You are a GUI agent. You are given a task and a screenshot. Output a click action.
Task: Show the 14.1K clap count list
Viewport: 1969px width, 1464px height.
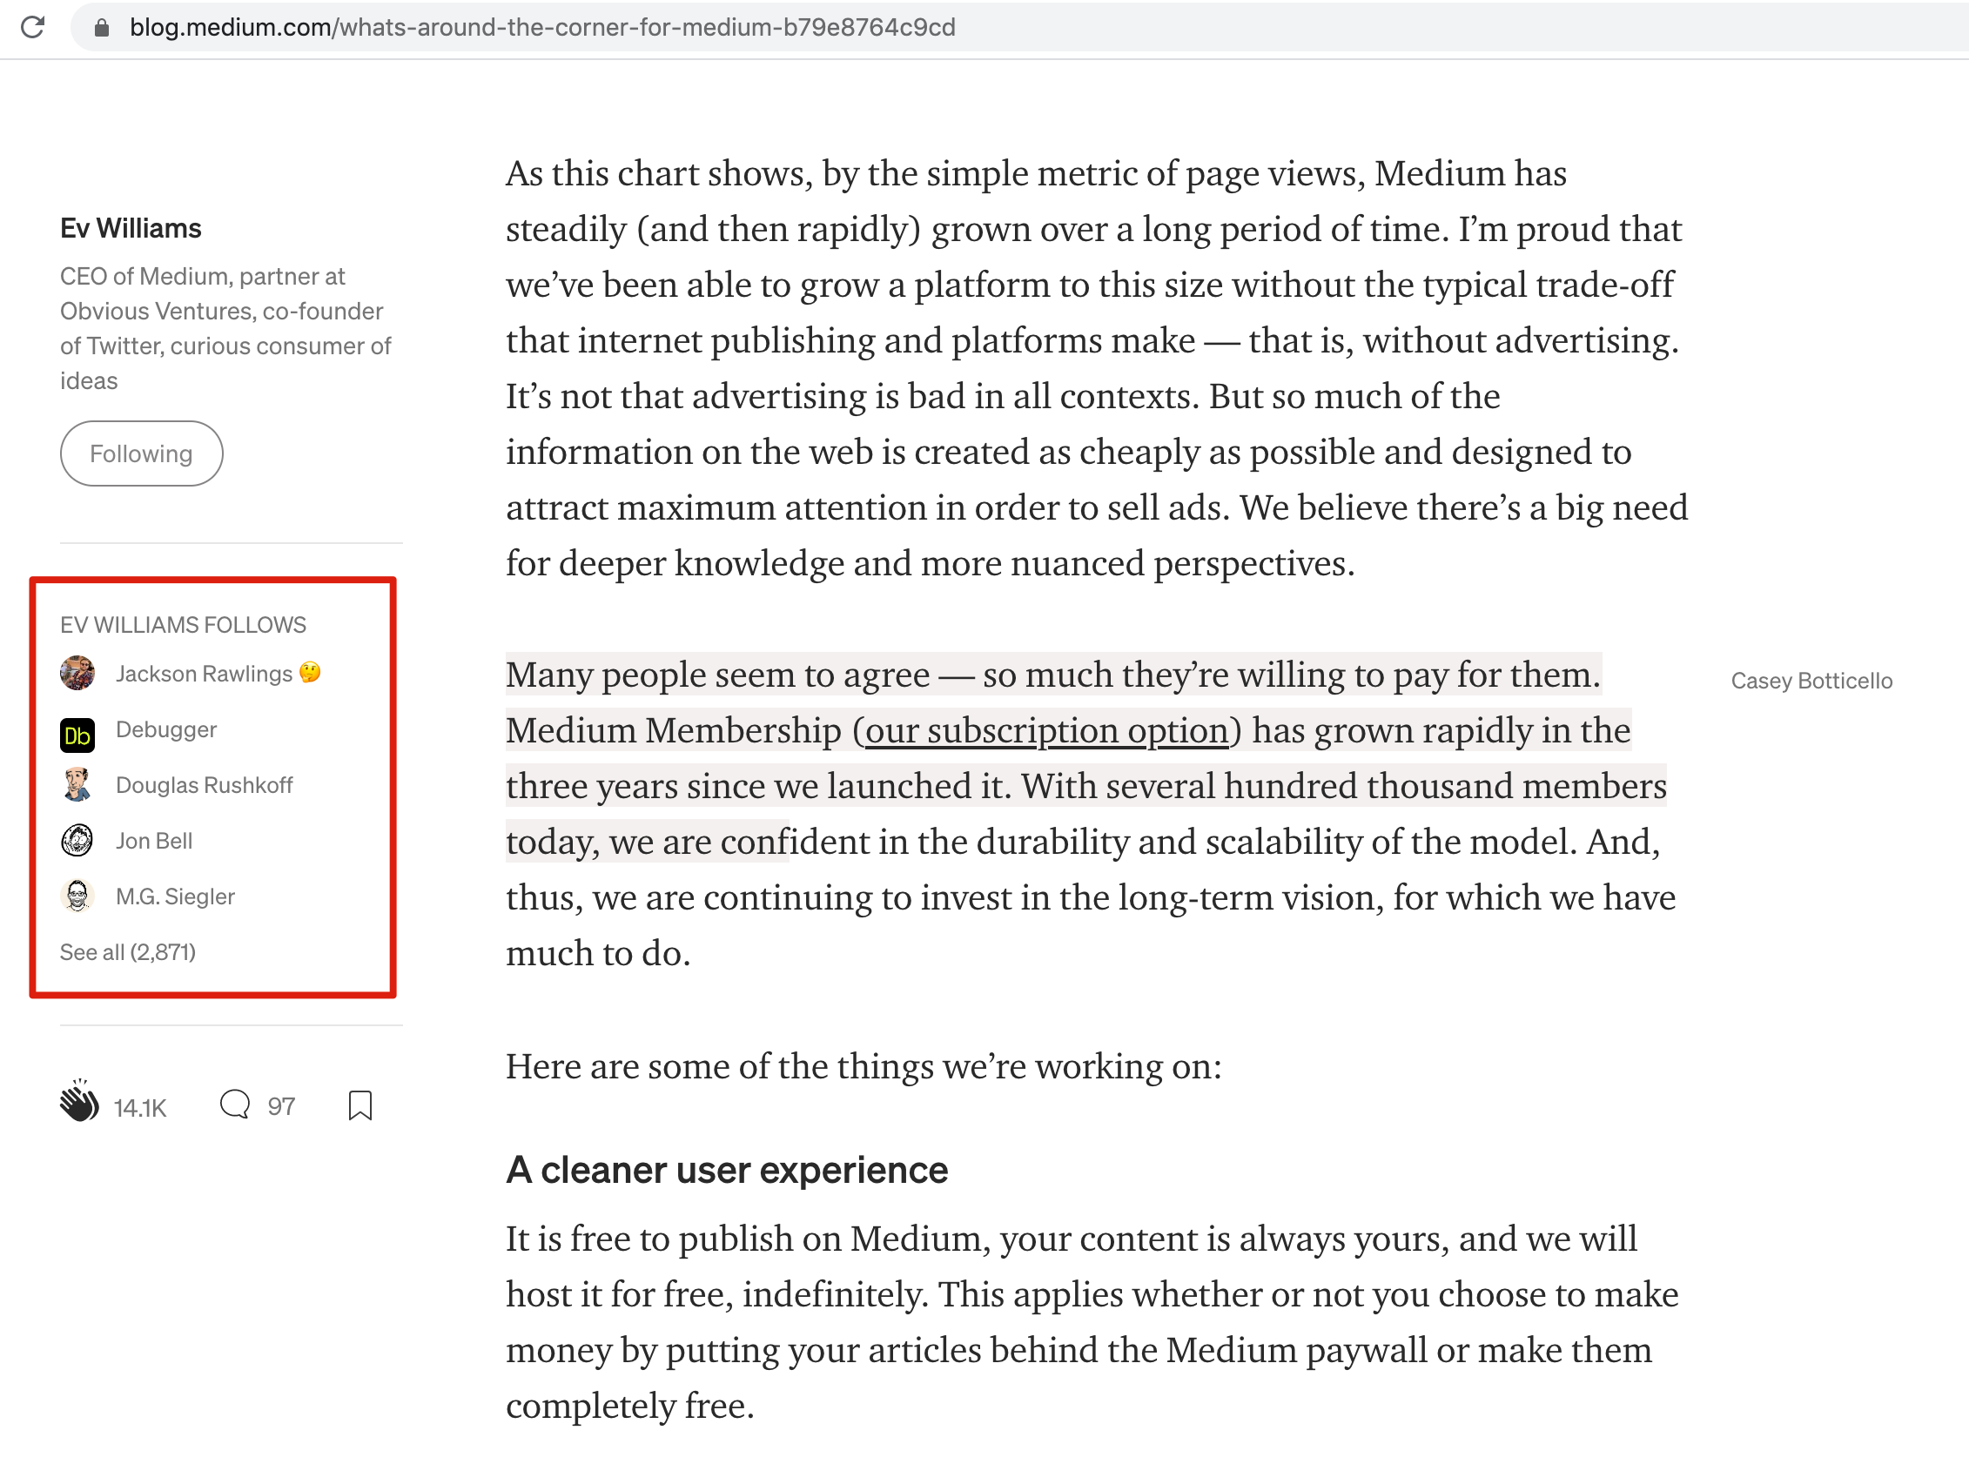point(140,1107)
